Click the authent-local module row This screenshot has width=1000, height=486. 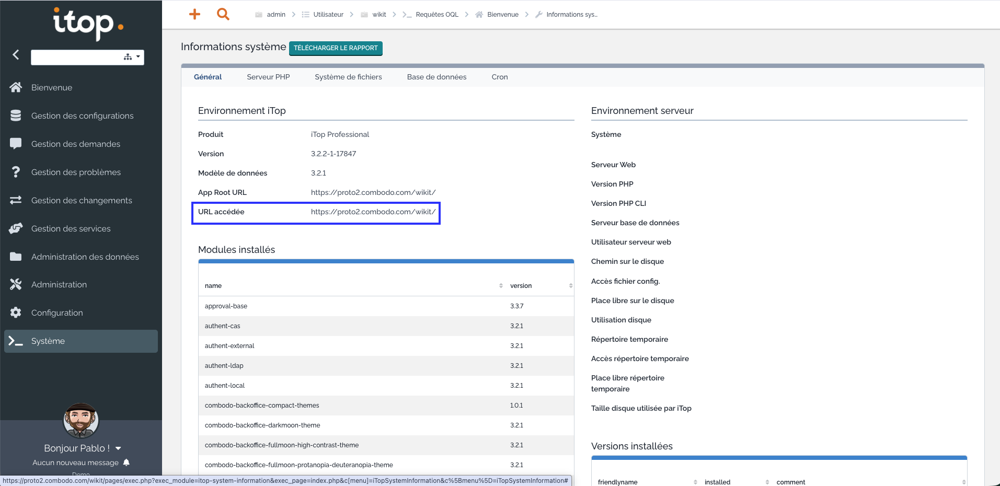pos(386,386)
